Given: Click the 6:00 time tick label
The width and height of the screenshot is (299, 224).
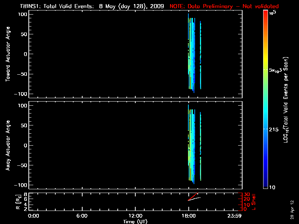Looking at the screenshot, I should tap(82, 216).
